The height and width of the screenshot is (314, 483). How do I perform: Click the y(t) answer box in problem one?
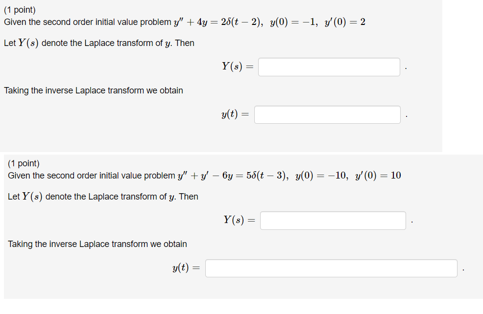point(327,114)
